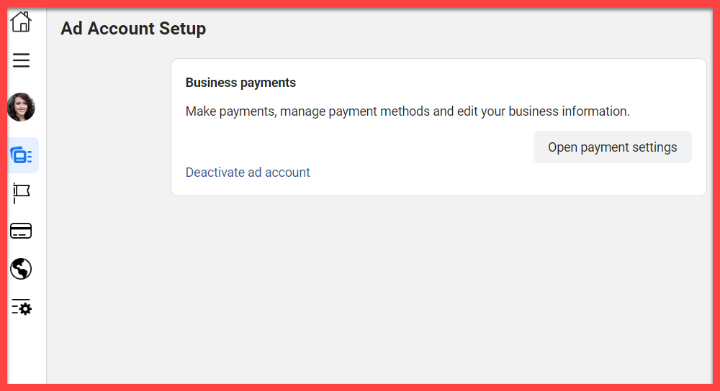720x391 pixels.
Task: Select the blue Ad accounts icon
Action: point(21,155)
